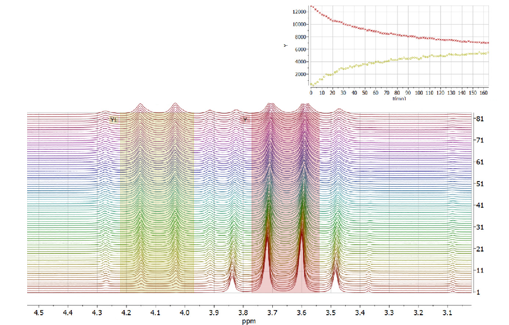The width and height of the screenshot is (509, 325).
Task: Click the 3.4 tick on ppm axis
Action: 360,313
